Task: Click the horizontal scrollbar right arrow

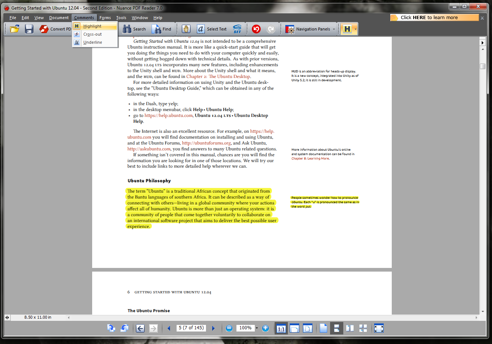Action: 477,317
